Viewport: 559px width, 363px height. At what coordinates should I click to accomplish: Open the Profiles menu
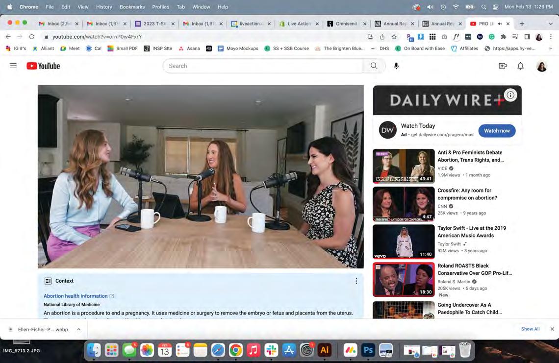point(160,7)
